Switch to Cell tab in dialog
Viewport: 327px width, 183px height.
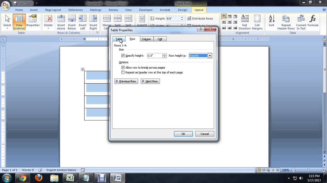[x=160, y=39]
